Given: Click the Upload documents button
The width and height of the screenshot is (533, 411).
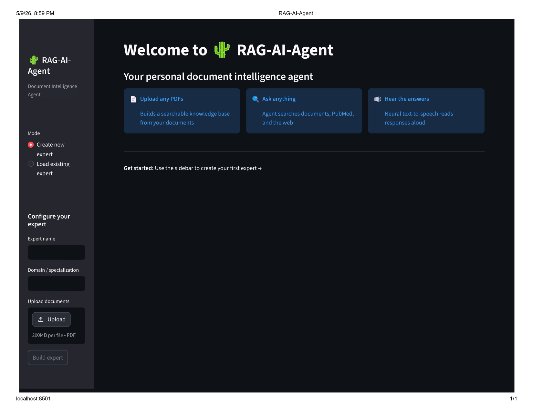Looking at the screenshot, I should 51,319.
